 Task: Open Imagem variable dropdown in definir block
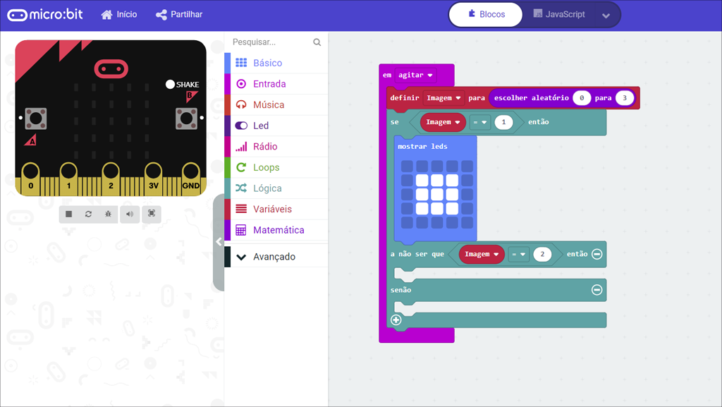(444, 98)
